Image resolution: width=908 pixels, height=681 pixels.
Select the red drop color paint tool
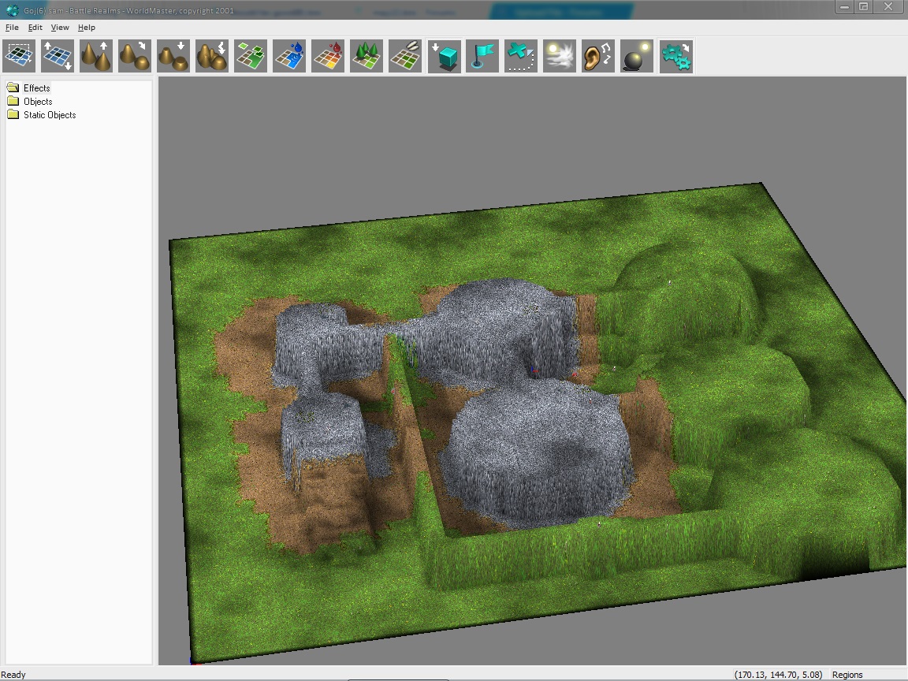(328, 56)
